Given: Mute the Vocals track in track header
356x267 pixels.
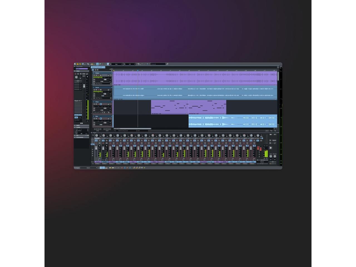Looking at the screenshot, I should (x=96, y=90).
